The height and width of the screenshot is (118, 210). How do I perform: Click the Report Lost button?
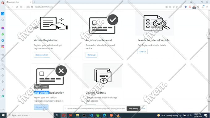[41, 107]
